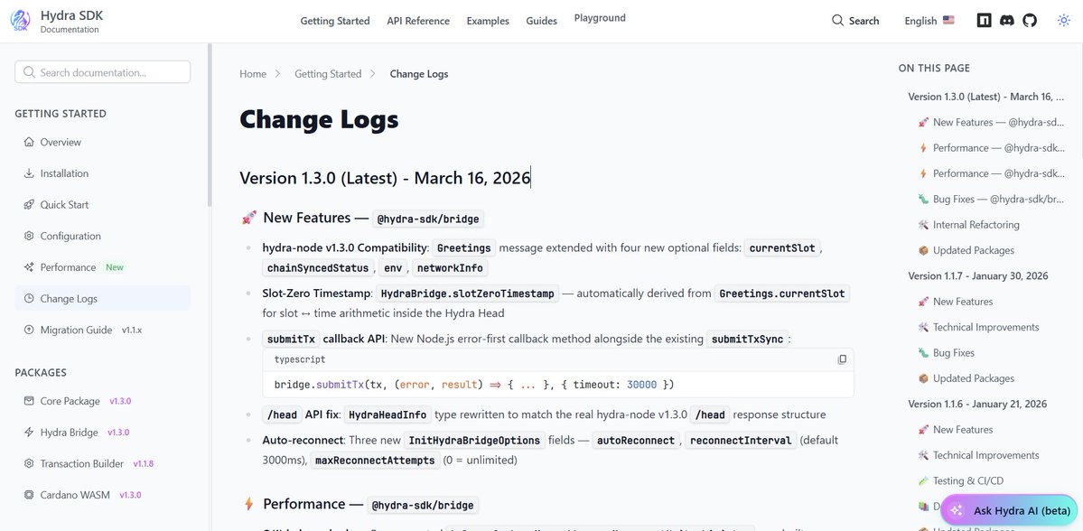Open Playground in top navigation
Screen dimensions: 1083x531
tap(600, 18)
